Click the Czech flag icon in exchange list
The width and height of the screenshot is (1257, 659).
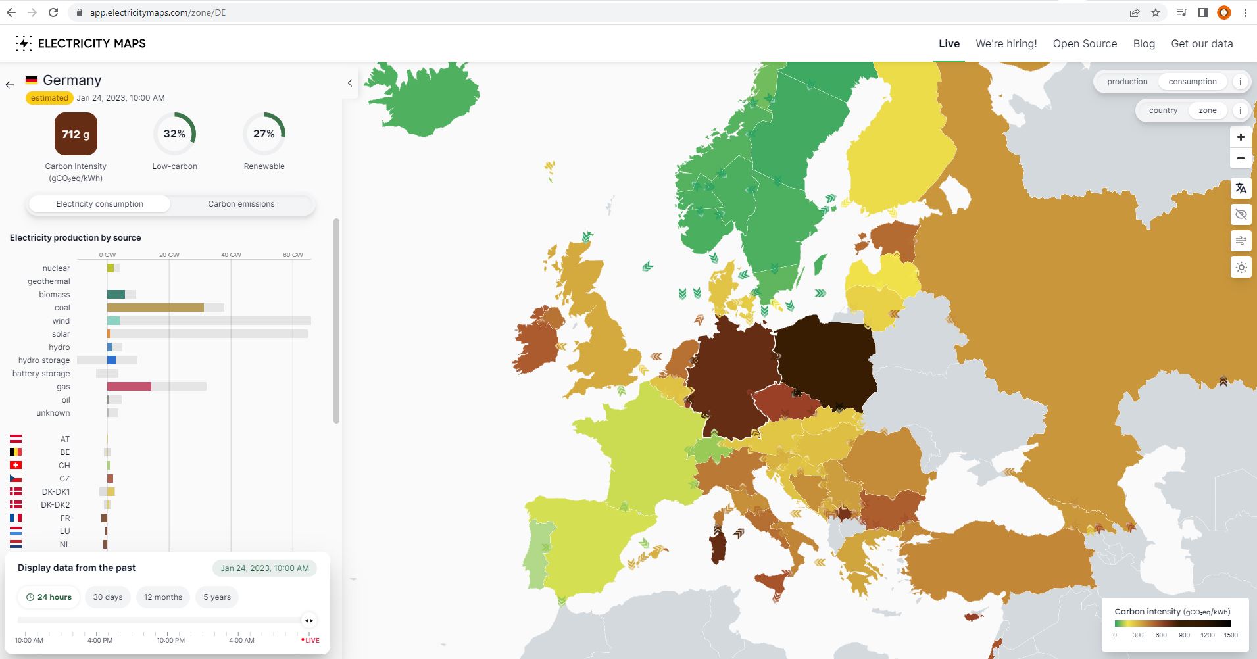point(16,478)
